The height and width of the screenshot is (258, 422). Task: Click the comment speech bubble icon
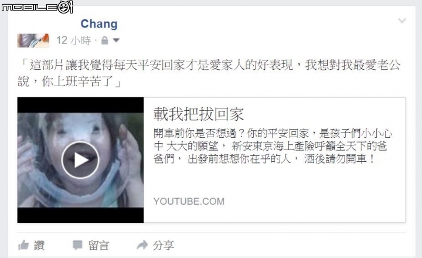pyautogui.click(x=77, y=245)
